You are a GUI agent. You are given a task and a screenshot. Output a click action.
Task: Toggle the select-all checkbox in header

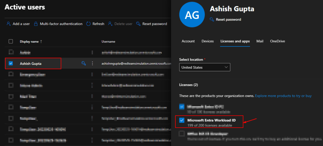tap(11, 41)
